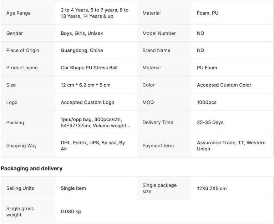Click the Delivery Time '25-35 Days' value

(210, 122)
